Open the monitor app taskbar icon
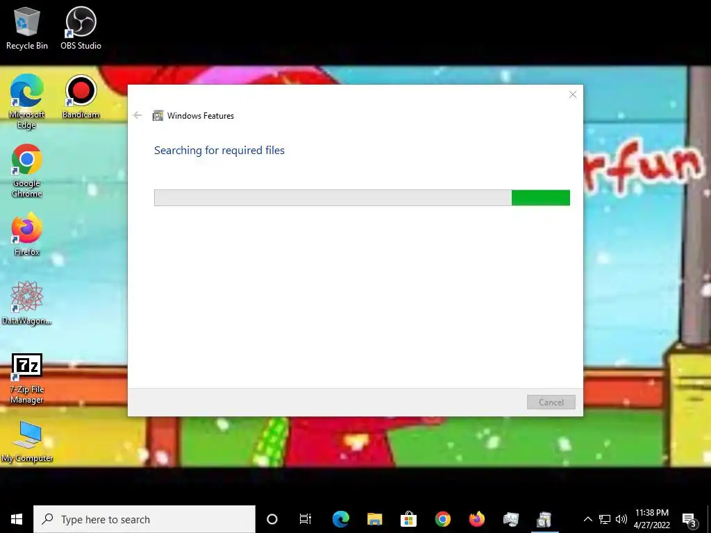The image size is (711, 533). [510, 519]
